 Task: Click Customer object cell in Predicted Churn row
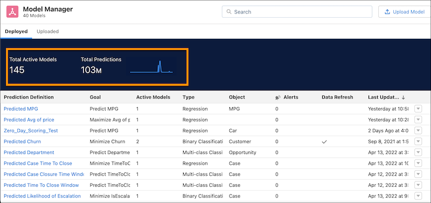240,142
